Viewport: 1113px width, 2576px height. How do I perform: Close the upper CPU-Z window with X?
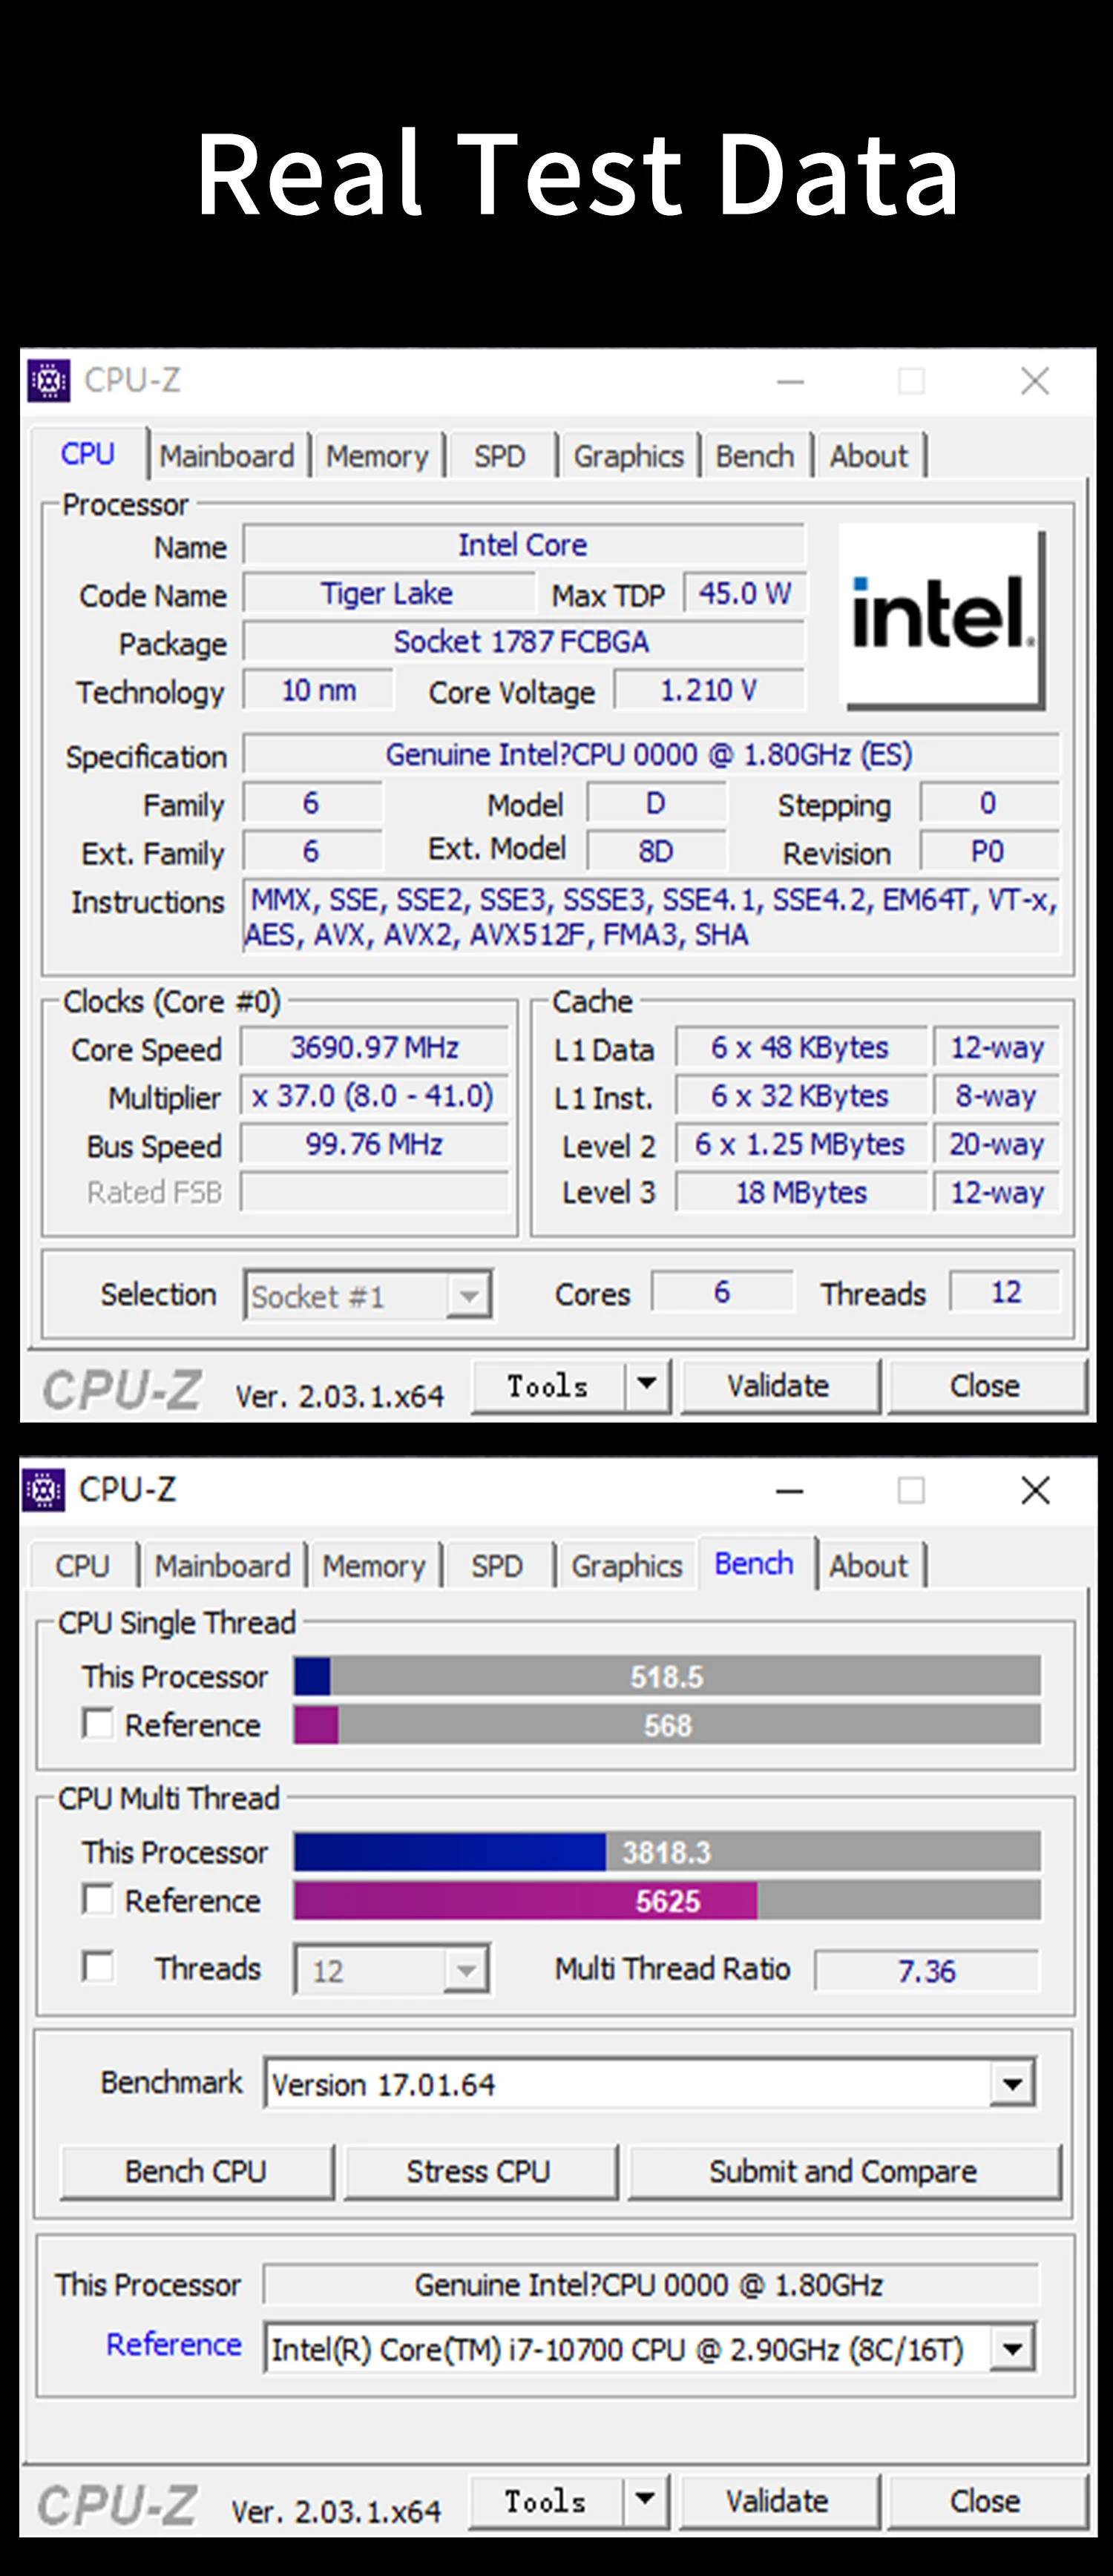tap(1035, 381)
